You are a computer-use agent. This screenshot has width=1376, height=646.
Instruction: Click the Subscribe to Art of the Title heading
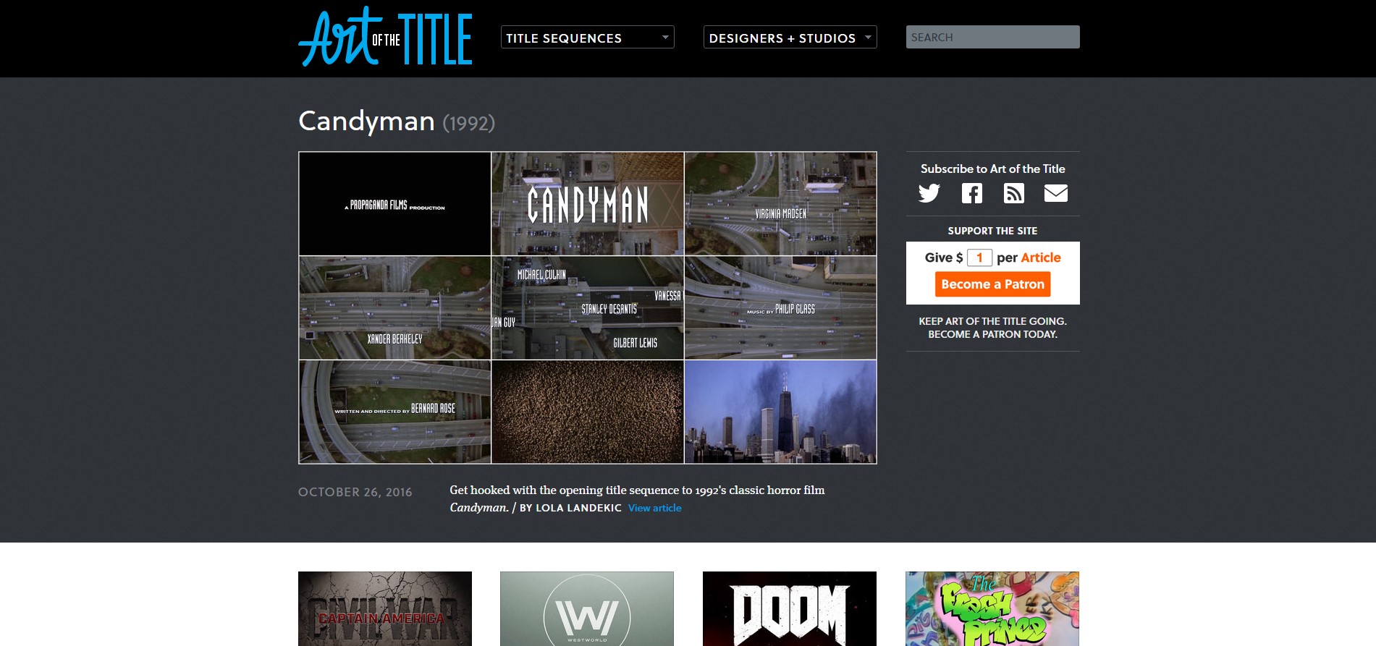[992, 169]
